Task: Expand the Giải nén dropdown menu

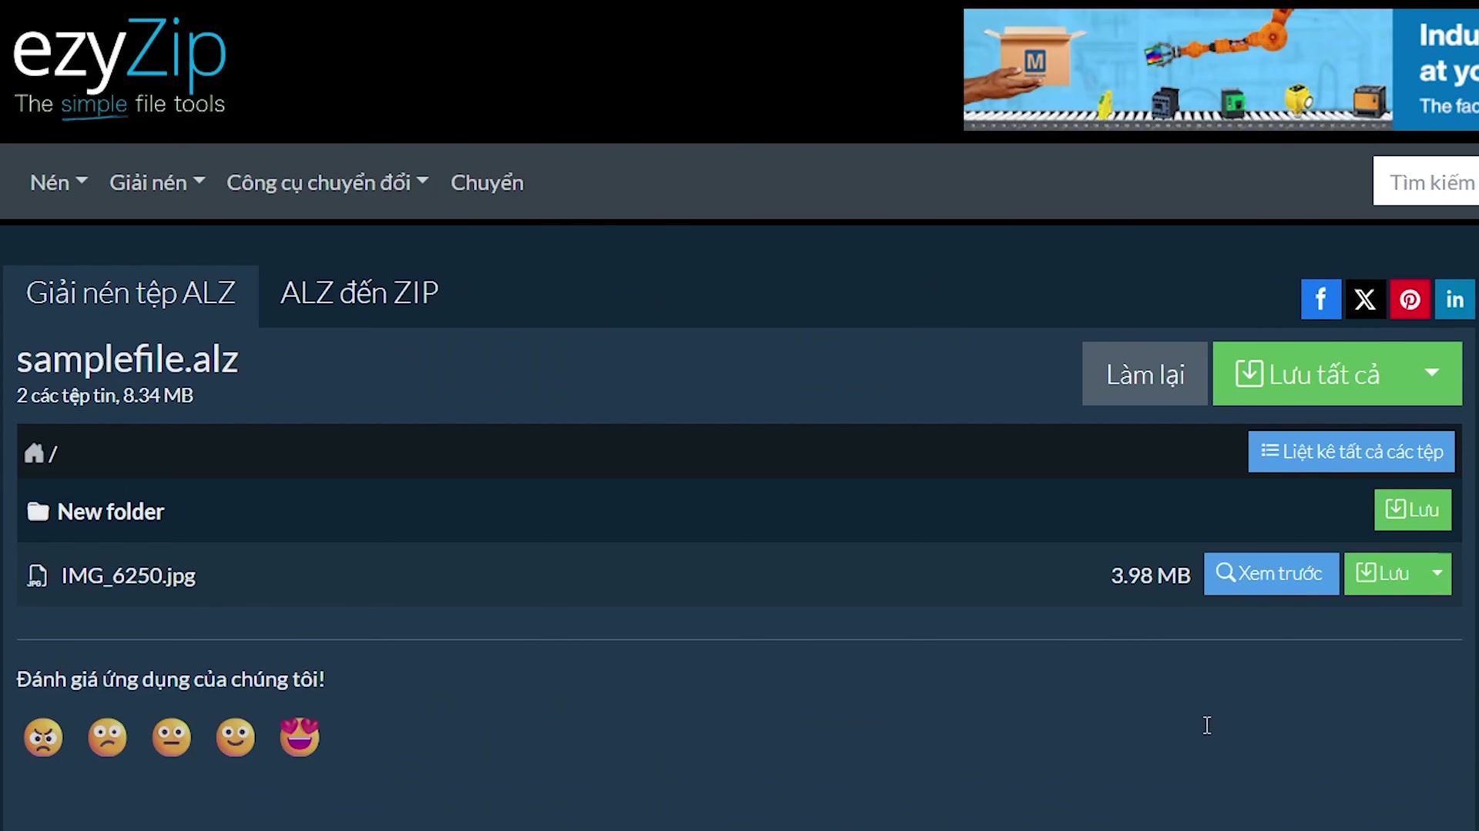Action: [x=157, y=182]
